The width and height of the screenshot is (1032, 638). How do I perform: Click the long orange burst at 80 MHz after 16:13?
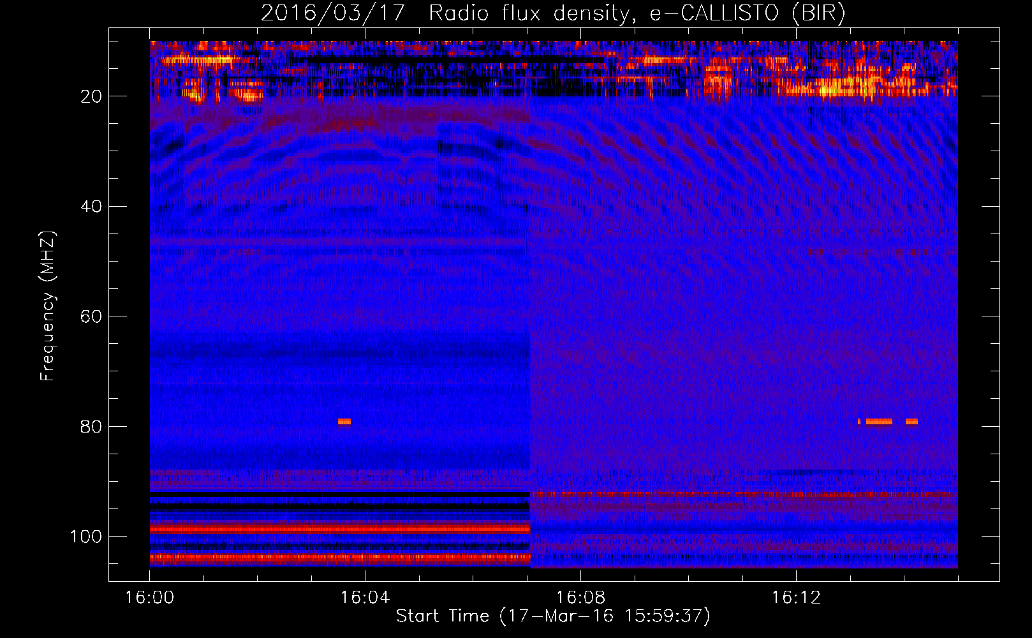click(x=879, y=421)
